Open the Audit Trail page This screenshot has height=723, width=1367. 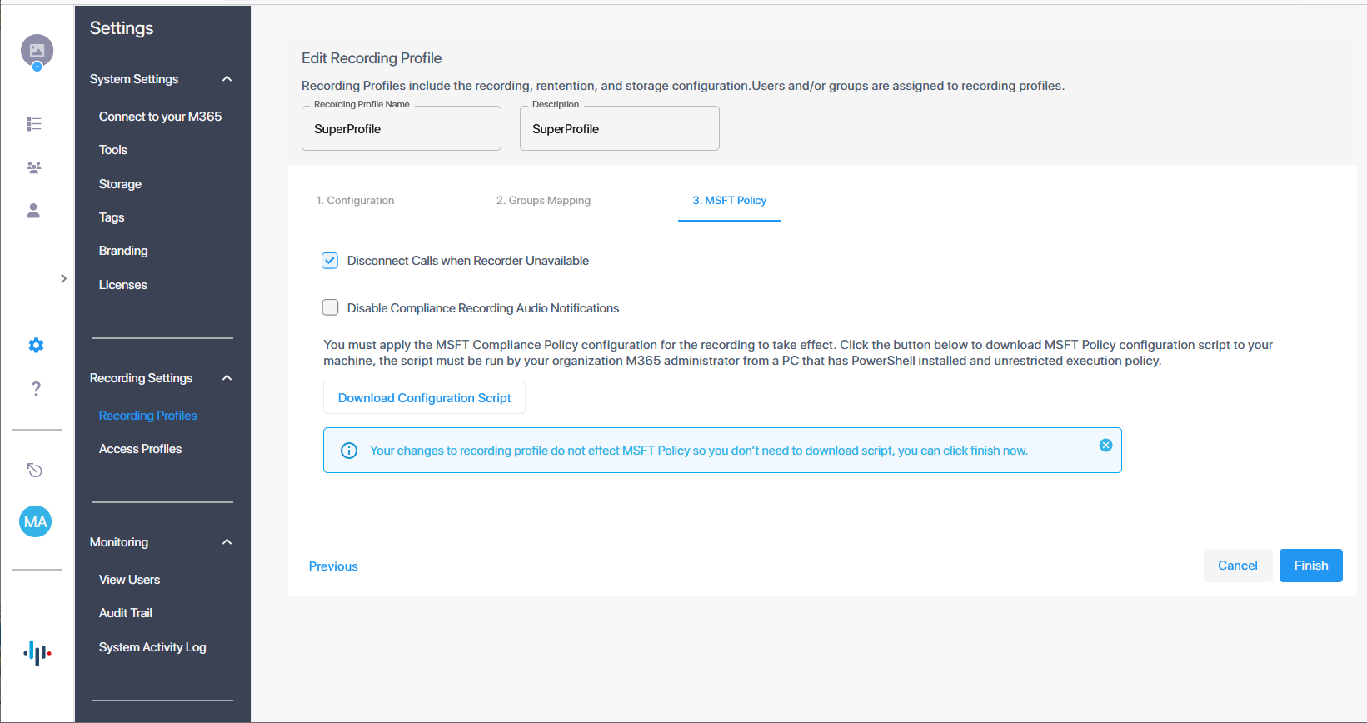(x=126, y=613)
